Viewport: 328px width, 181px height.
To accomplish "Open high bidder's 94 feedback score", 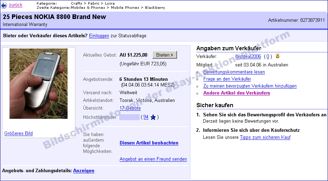I will coord(146,117).
